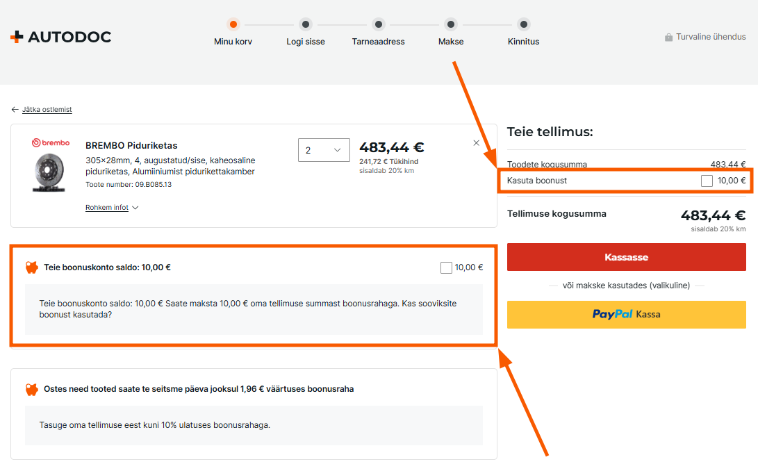Open the quantity dropdown showing 2

pos(324,150)
